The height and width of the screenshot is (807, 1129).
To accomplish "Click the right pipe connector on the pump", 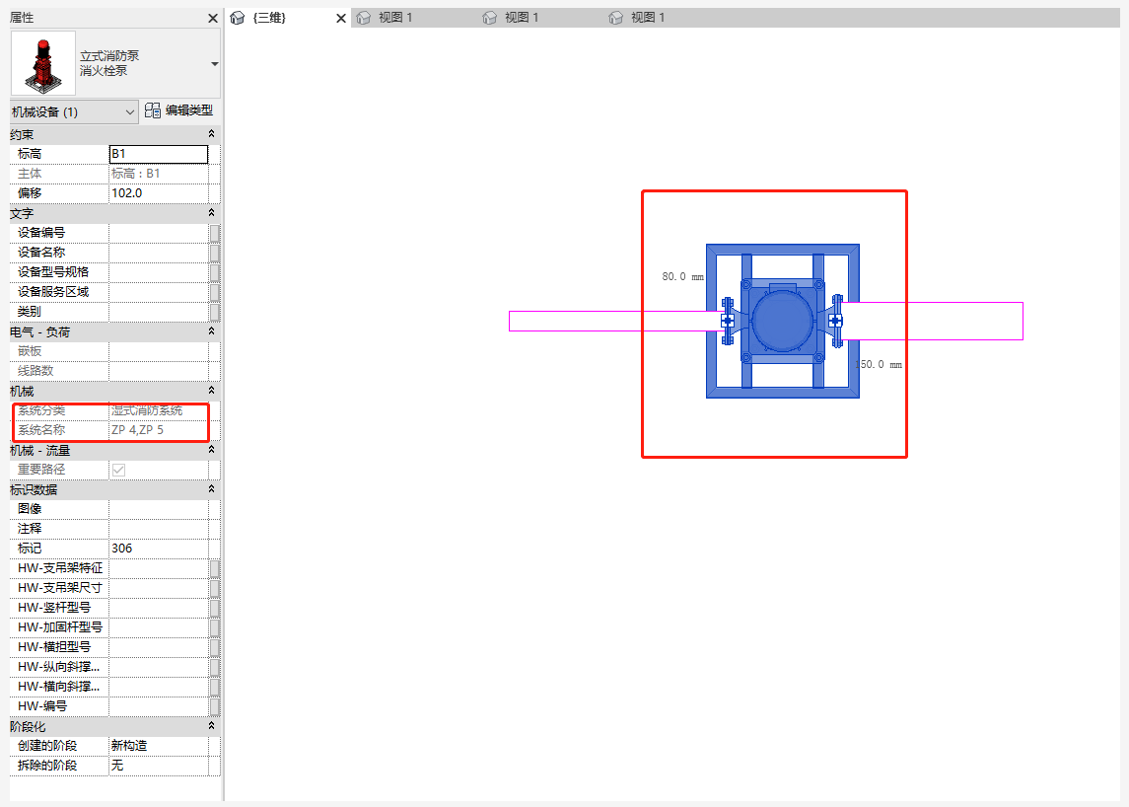I will pos(835,321).
